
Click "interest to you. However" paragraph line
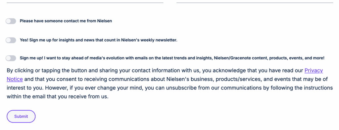170,88
